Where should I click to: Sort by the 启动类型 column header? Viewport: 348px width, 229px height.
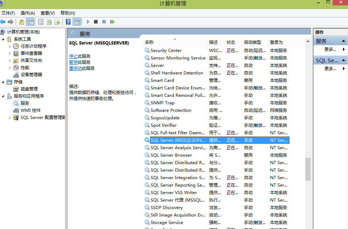(x=255, y=42)
